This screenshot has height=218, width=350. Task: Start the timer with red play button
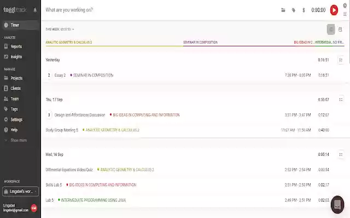click(334, 10)
